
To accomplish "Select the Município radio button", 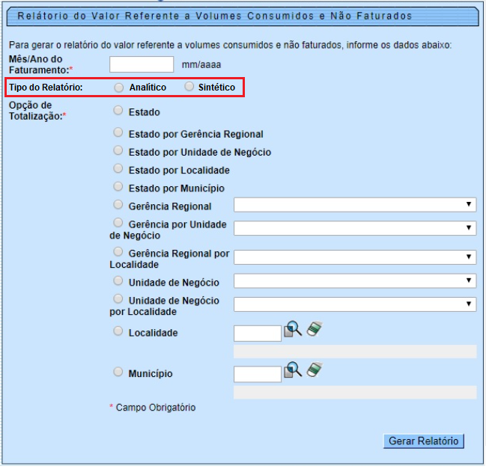I will point(118,372).
